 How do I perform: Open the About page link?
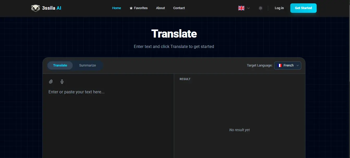[x=161, y=8]
